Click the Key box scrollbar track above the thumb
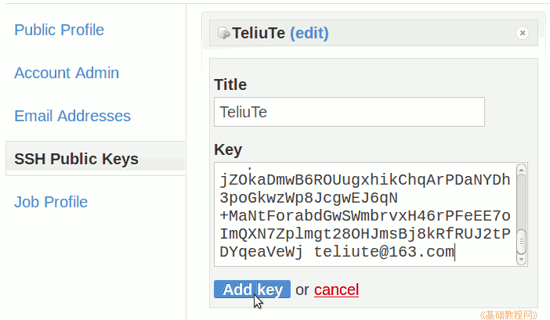Image resolution: width=550 pixels, height=320 pixels. (521, 200)
